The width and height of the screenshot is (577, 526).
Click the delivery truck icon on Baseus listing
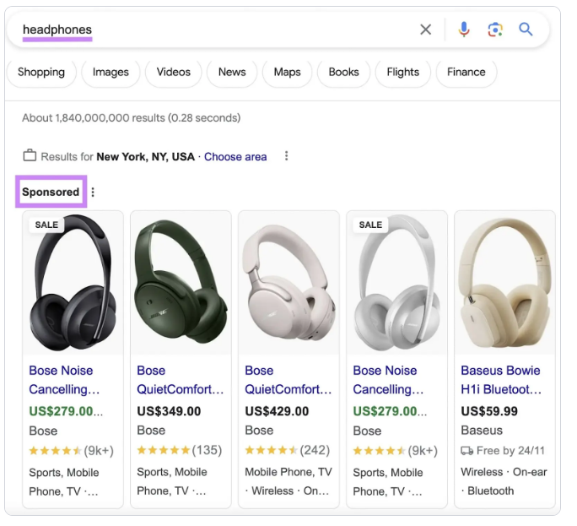466,451
